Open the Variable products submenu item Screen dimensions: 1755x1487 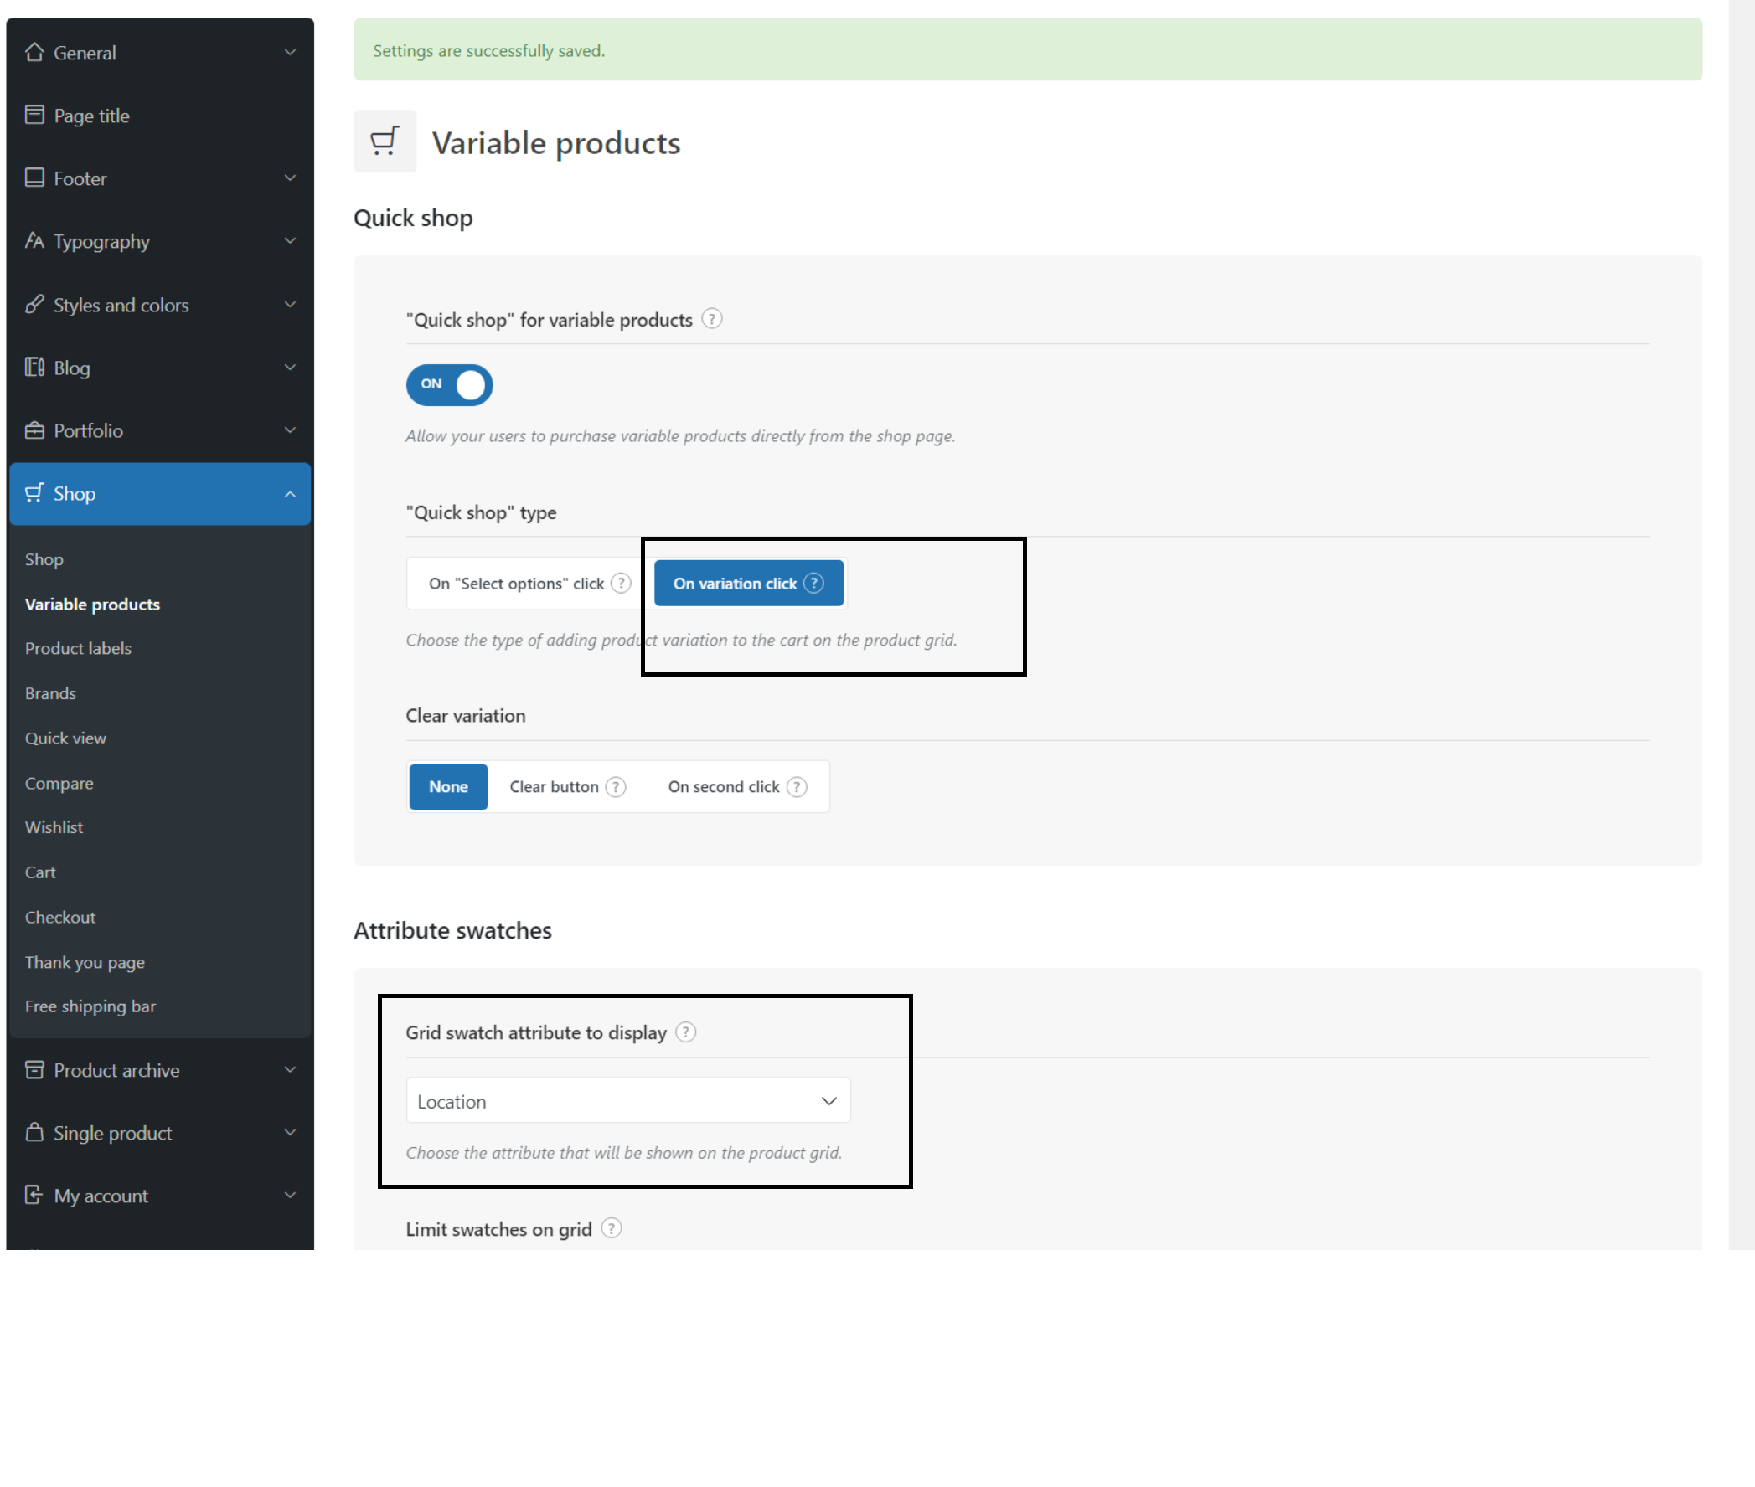[93, 604]
